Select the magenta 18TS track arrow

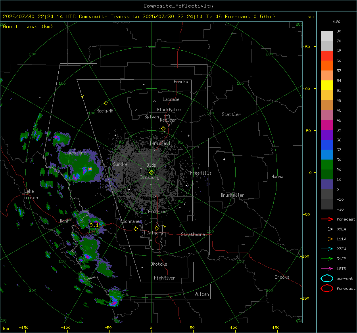pos(327,269)
